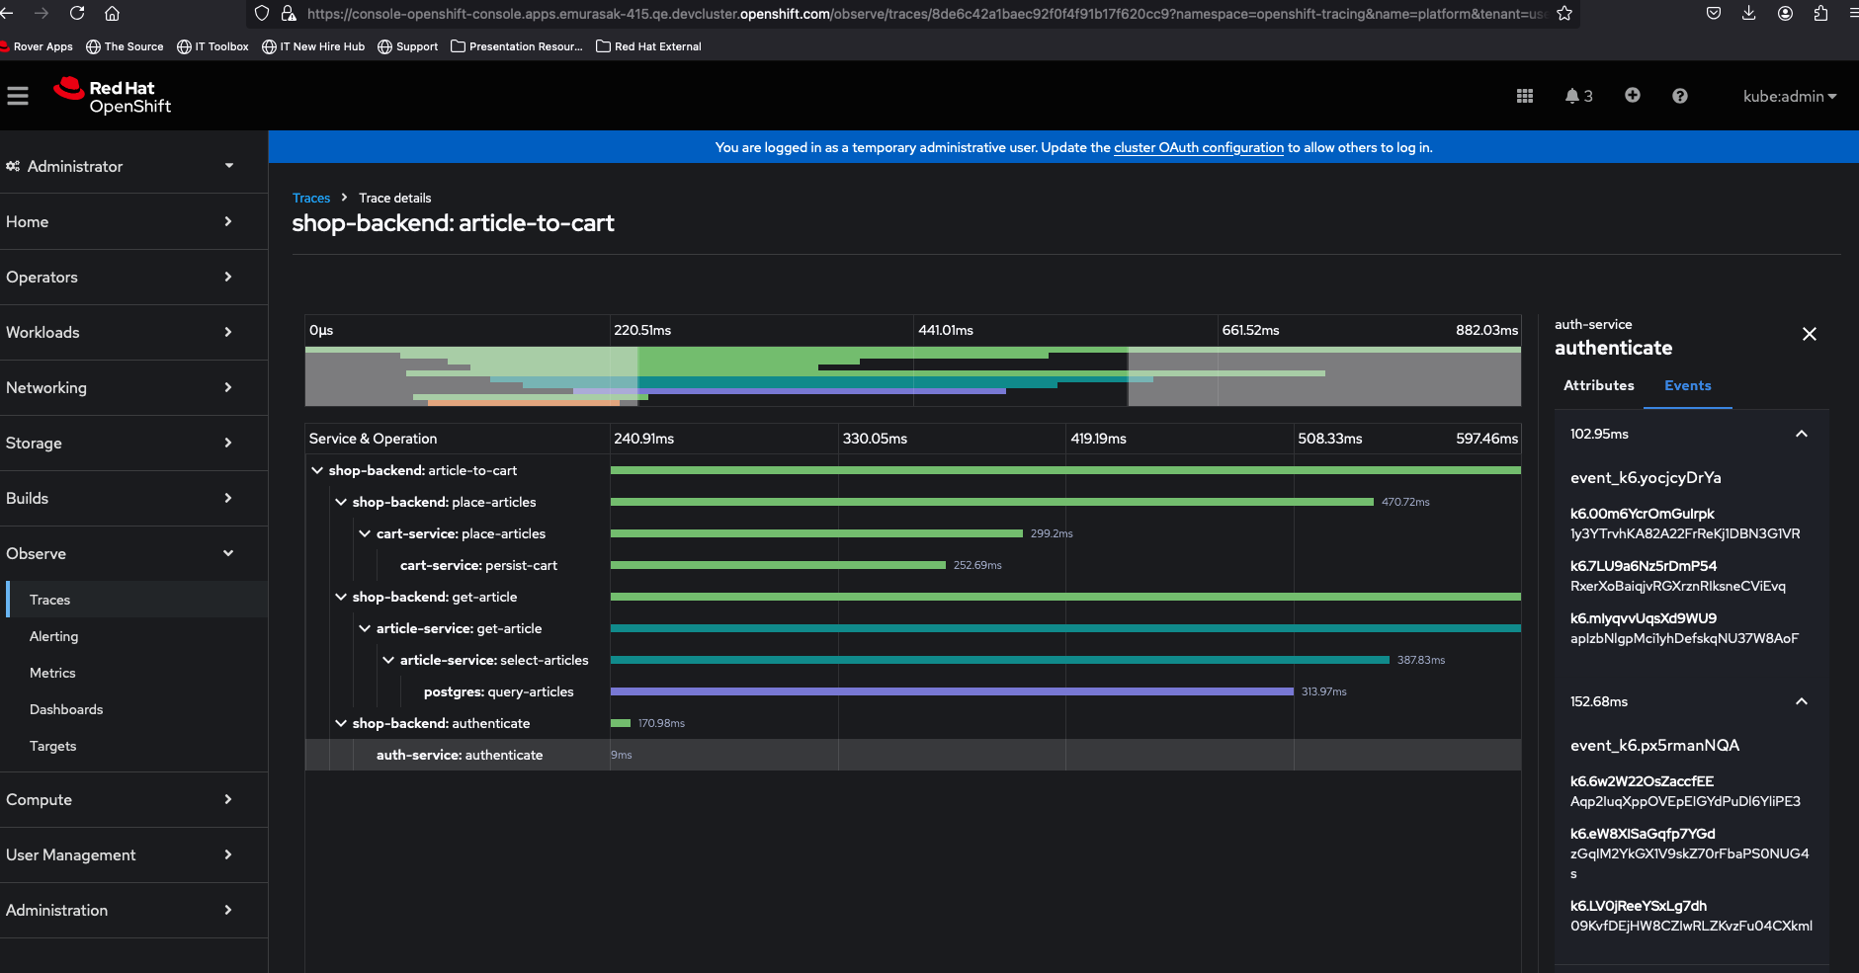Switch to the Attributes tab
1859x973 pixels.
tap(1598, 385)
